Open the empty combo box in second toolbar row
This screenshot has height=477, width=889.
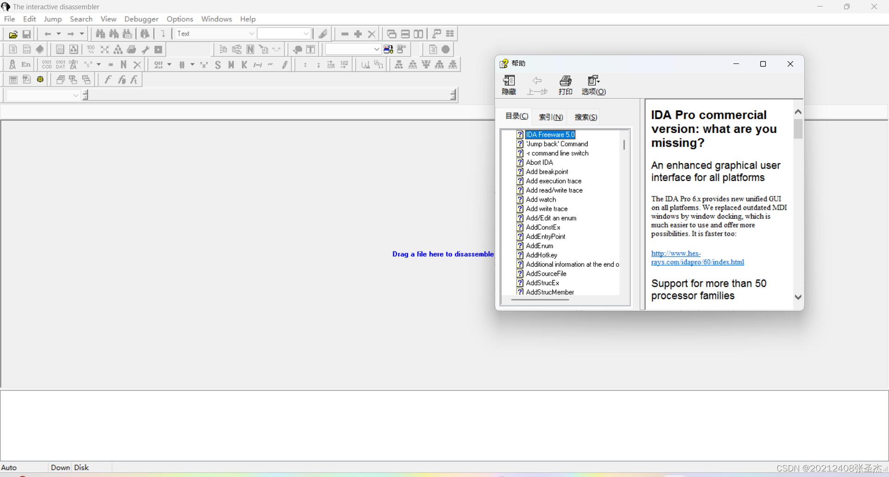click(x=353, y=49)
